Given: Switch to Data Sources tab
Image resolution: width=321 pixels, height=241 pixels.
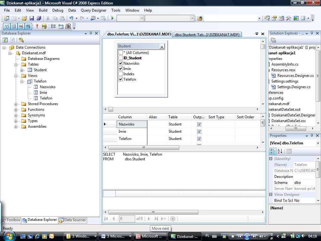Looking at the screenshot, I should (72, 220).
